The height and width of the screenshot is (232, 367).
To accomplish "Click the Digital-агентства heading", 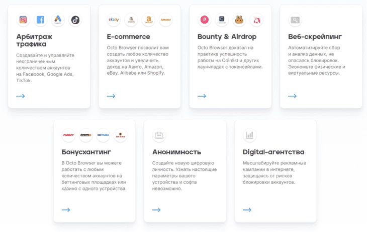I will [x=273, y=152].
